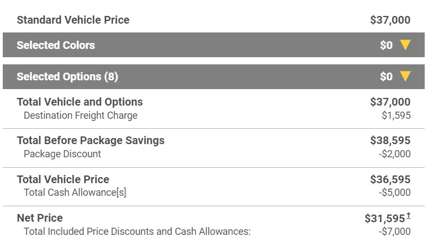Click the $1,595 freight charge amount
This screenshot has height=242, width=428.
tap(396, 116)
